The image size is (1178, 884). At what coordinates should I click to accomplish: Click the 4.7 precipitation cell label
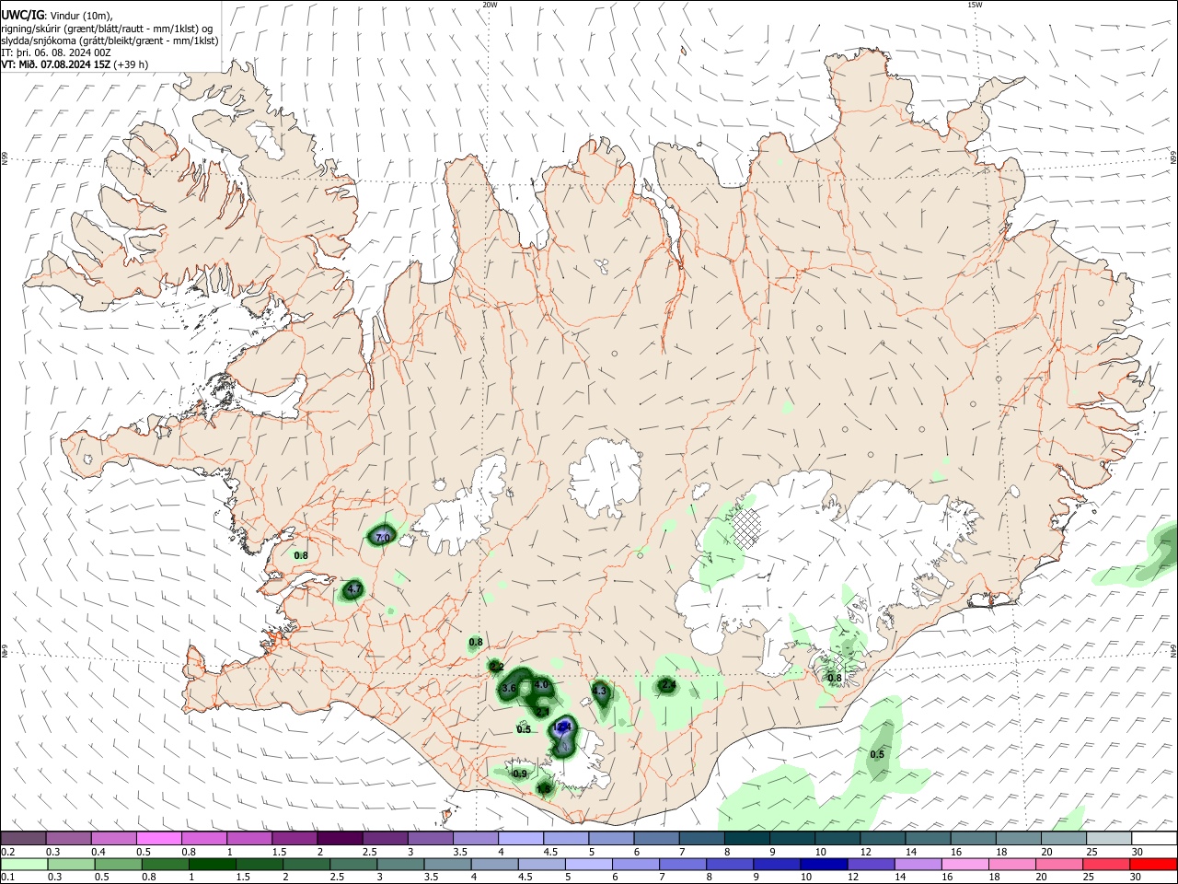coord(355,588)
